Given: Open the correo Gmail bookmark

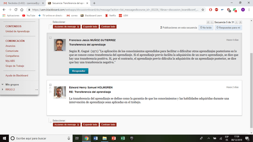Looking at the screenshot, I should click(x=72, y=15).
